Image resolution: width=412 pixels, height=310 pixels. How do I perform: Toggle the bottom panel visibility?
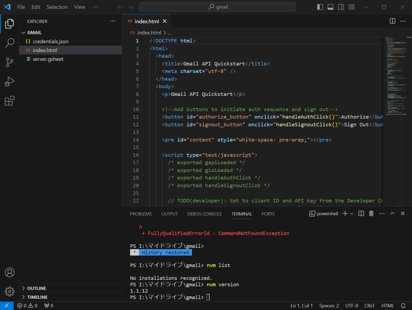point(330,7)
